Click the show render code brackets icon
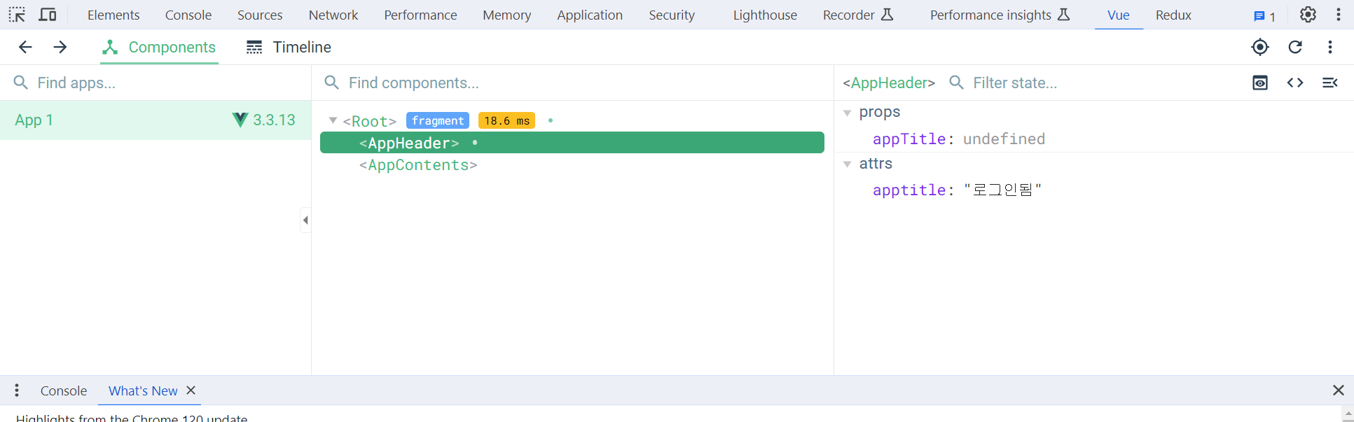 (1295, 83)
